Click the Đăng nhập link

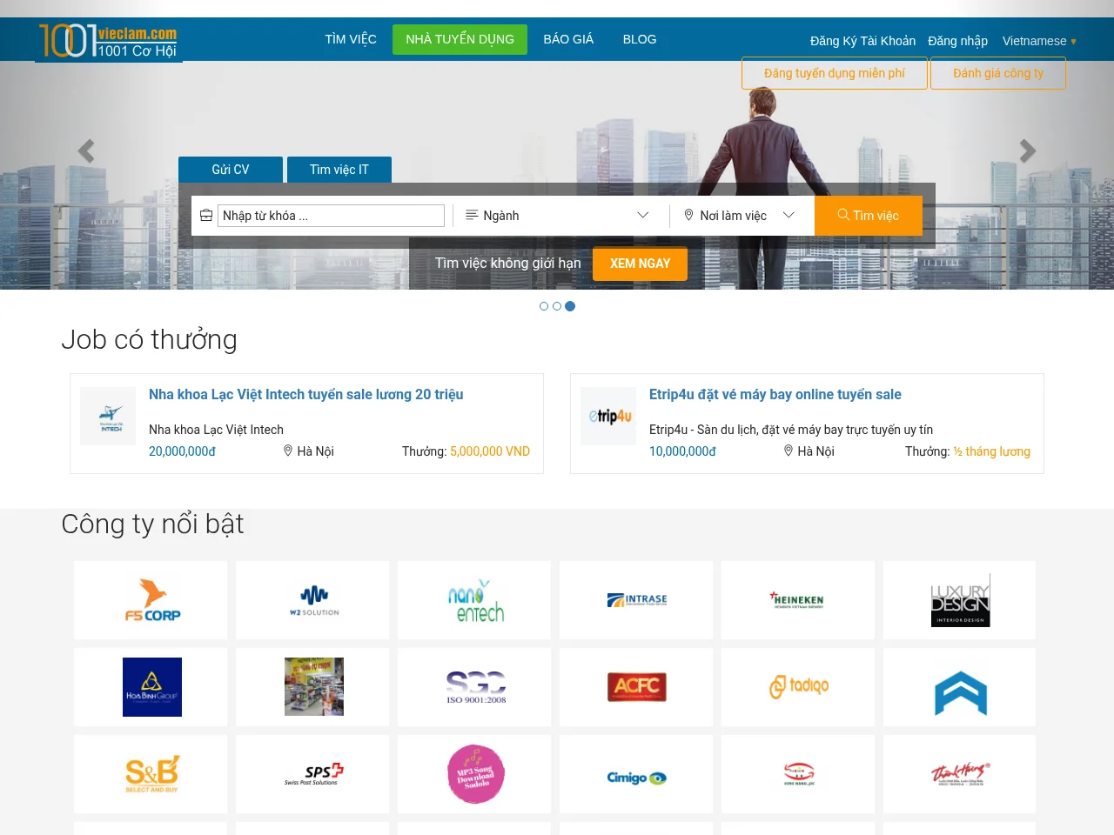coord(957,41)
